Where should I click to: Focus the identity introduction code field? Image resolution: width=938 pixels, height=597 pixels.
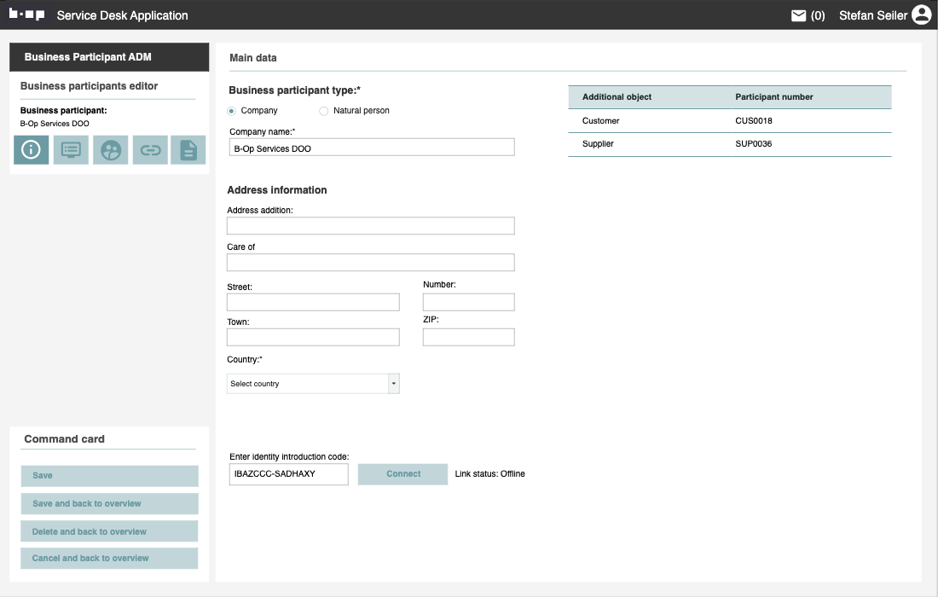click(x=288, y=474)
